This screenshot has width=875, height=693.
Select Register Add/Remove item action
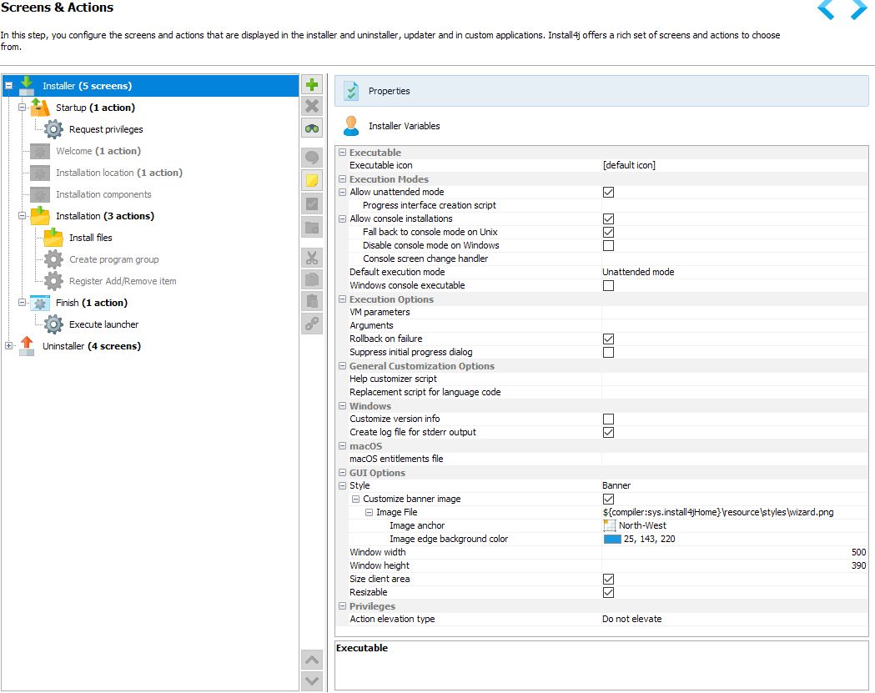(x=123, y=281)
